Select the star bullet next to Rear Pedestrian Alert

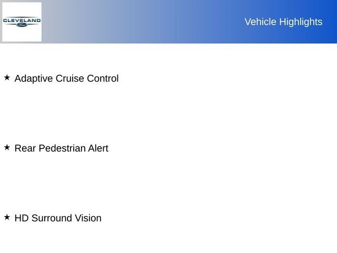coord(7,148)
